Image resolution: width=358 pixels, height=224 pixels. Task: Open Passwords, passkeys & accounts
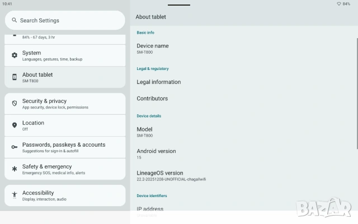coord(65,147)
